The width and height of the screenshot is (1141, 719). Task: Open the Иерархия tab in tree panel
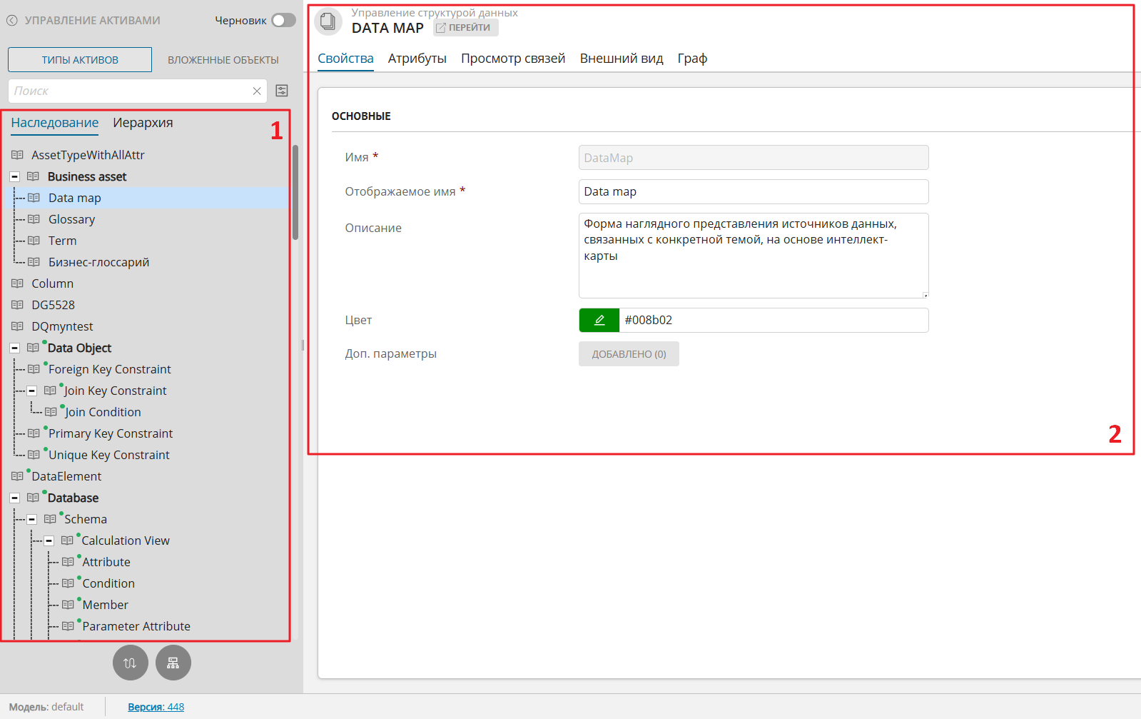[143, 123]
